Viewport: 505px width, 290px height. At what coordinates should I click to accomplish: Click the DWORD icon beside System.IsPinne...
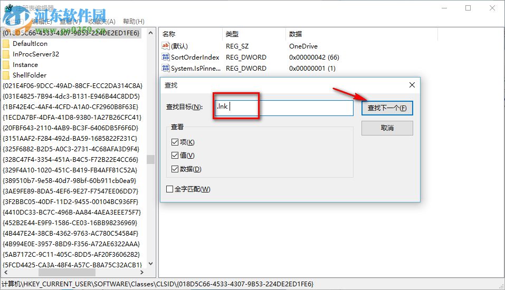[x=166, y=68]
